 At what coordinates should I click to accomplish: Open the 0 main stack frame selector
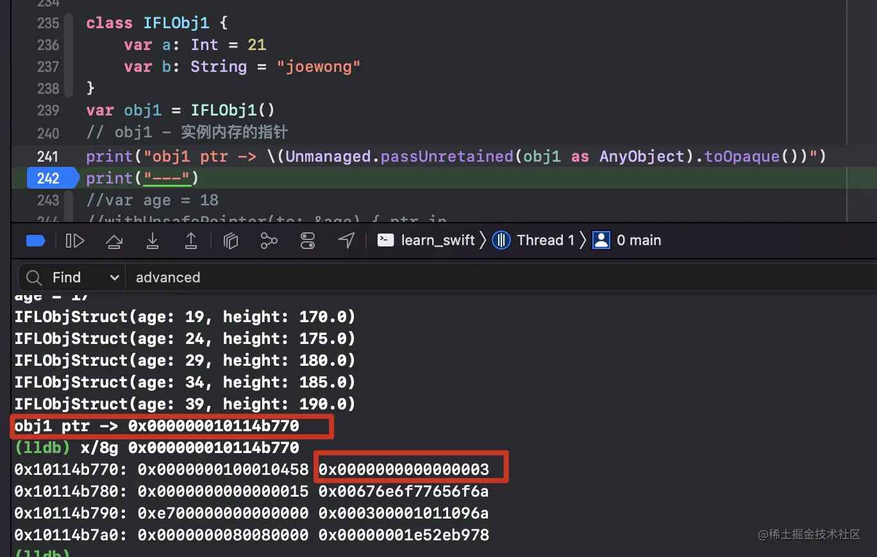click(639, 241)
